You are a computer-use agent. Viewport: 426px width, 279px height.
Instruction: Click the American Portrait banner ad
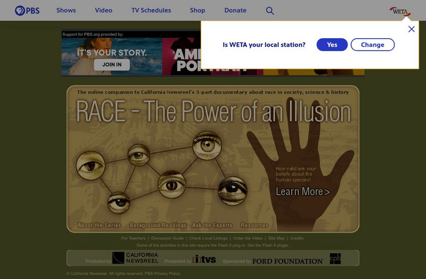click(x=182, y=56)
